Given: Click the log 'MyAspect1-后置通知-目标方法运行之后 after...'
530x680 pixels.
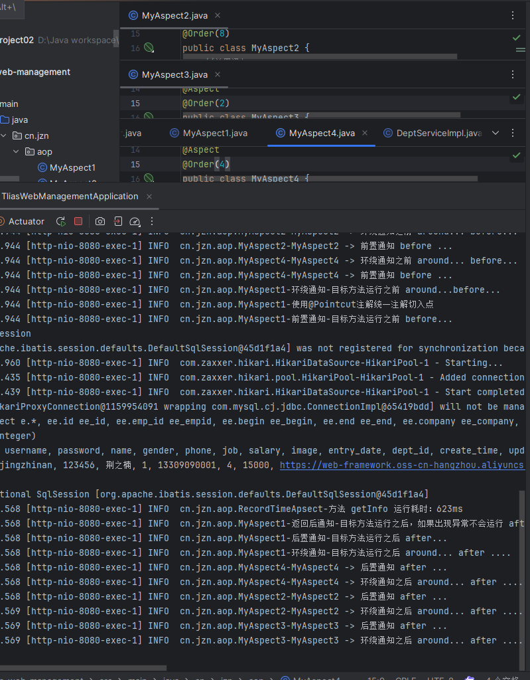Looking at the screenshot, I should (x=224, y=538).
